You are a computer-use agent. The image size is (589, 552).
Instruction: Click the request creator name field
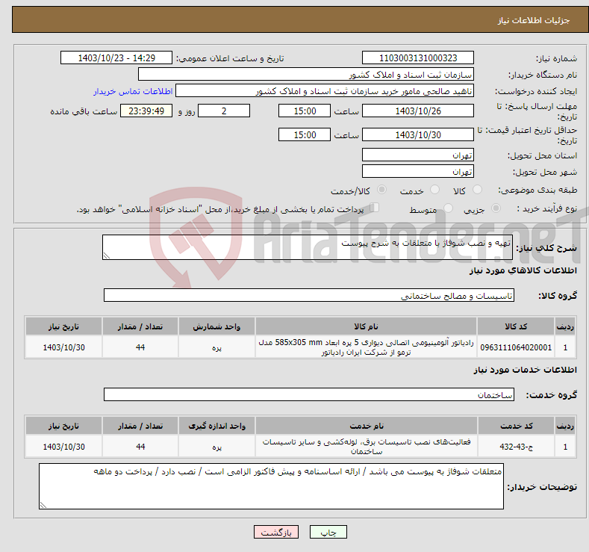coord(325,91)
